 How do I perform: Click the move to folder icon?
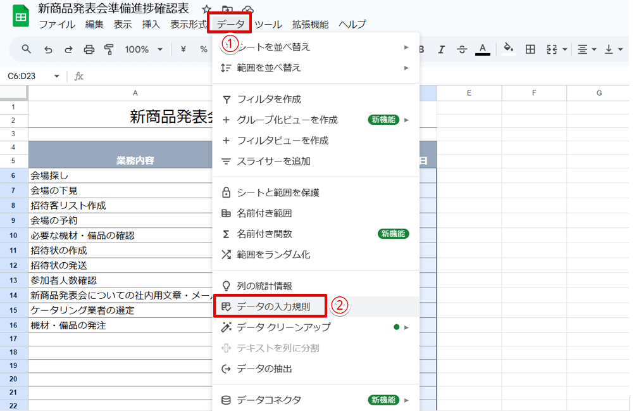point(228,9)
